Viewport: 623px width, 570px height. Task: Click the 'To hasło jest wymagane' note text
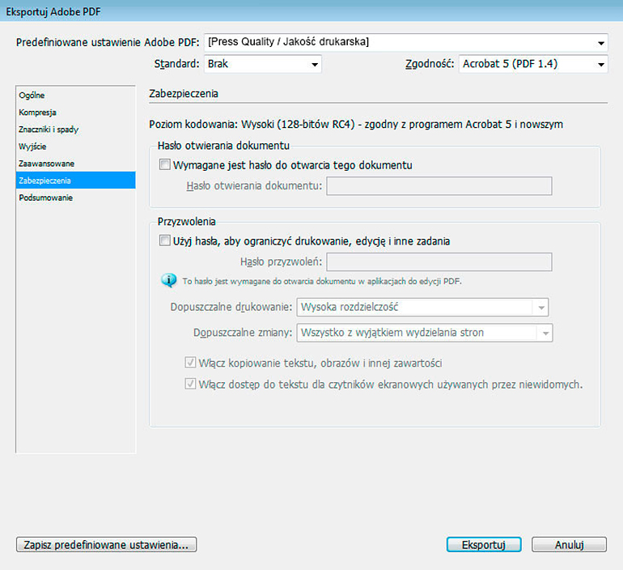pos(322,282)
